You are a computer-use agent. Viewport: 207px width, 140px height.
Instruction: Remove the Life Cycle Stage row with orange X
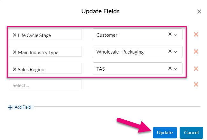tap(196, 35)
